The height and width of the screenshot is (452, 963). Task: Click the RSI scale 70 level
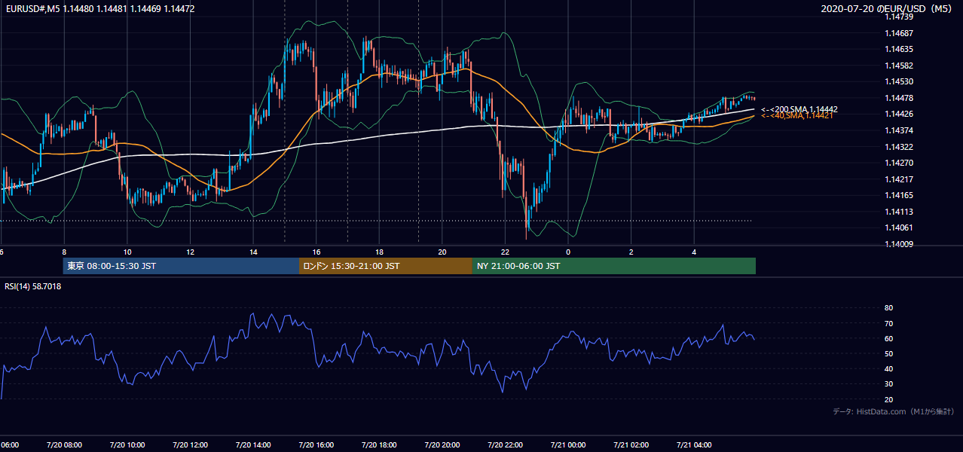pyautogui.click(x=888, y=323)
